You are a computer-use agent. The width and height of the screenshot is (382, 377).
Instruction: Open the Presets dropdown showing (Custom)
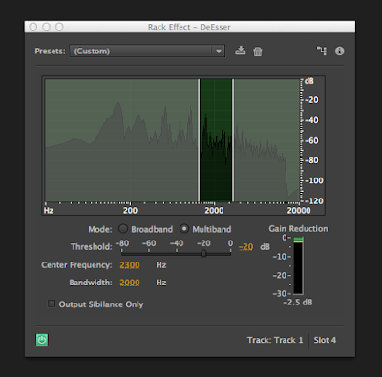[x=147, y=51]
